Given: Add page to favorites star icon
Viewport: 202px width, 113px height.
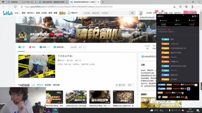Looking at the screenshot, I should click(x=174, y=7).
